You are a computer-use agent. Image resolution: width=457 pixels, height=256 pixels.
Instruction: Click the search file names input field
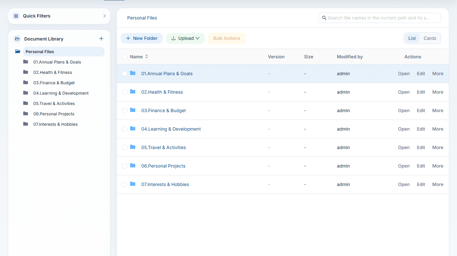pyautogui.click(x=380, y=18)
